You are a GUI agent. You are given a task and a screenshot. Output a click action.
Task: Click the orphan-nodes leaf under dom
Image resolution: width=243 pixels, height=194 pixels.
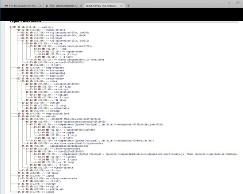(x=60, y=52)
